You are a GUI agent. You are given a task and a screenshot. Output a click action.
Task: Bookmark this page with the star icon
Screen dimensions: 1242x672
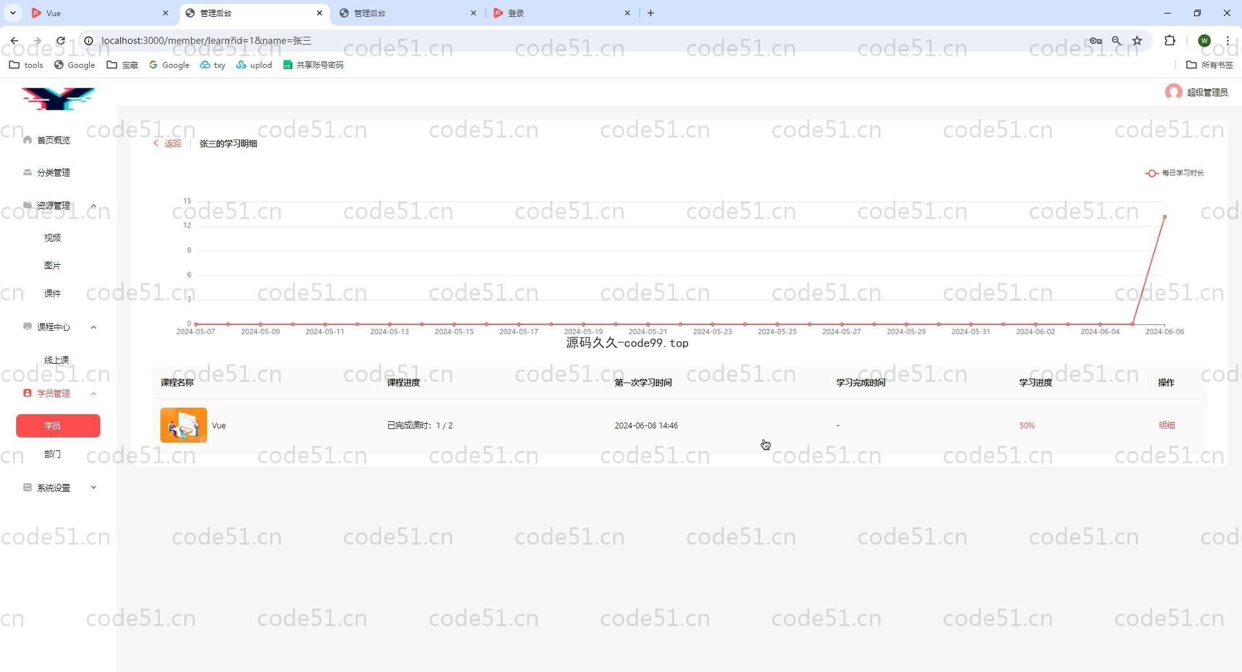click(x=1137, y=41)
